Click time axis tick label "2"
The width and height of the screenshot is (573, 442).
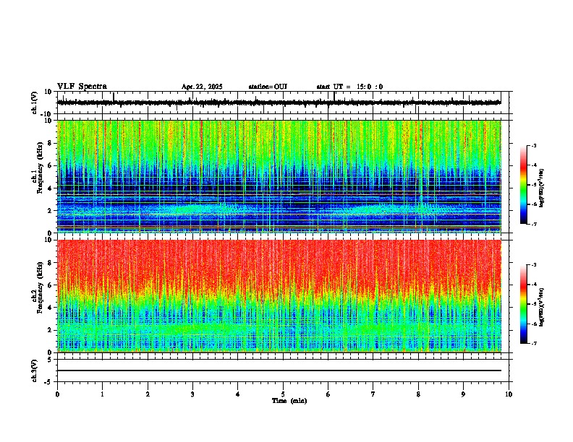point(148,394)
